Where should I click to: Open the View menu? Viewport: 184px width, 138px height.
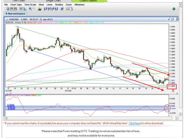click(41, 5)
